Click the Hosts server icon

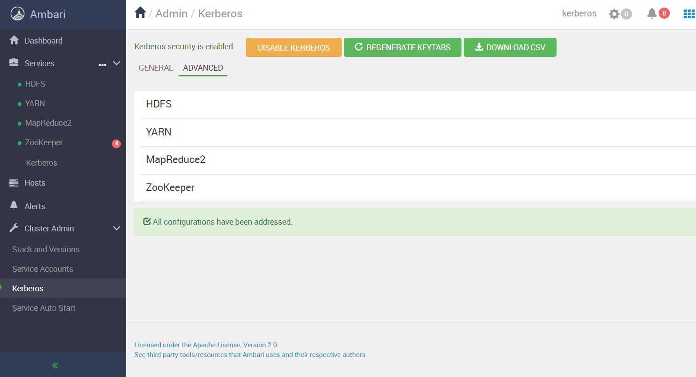[x=14, y=183]
